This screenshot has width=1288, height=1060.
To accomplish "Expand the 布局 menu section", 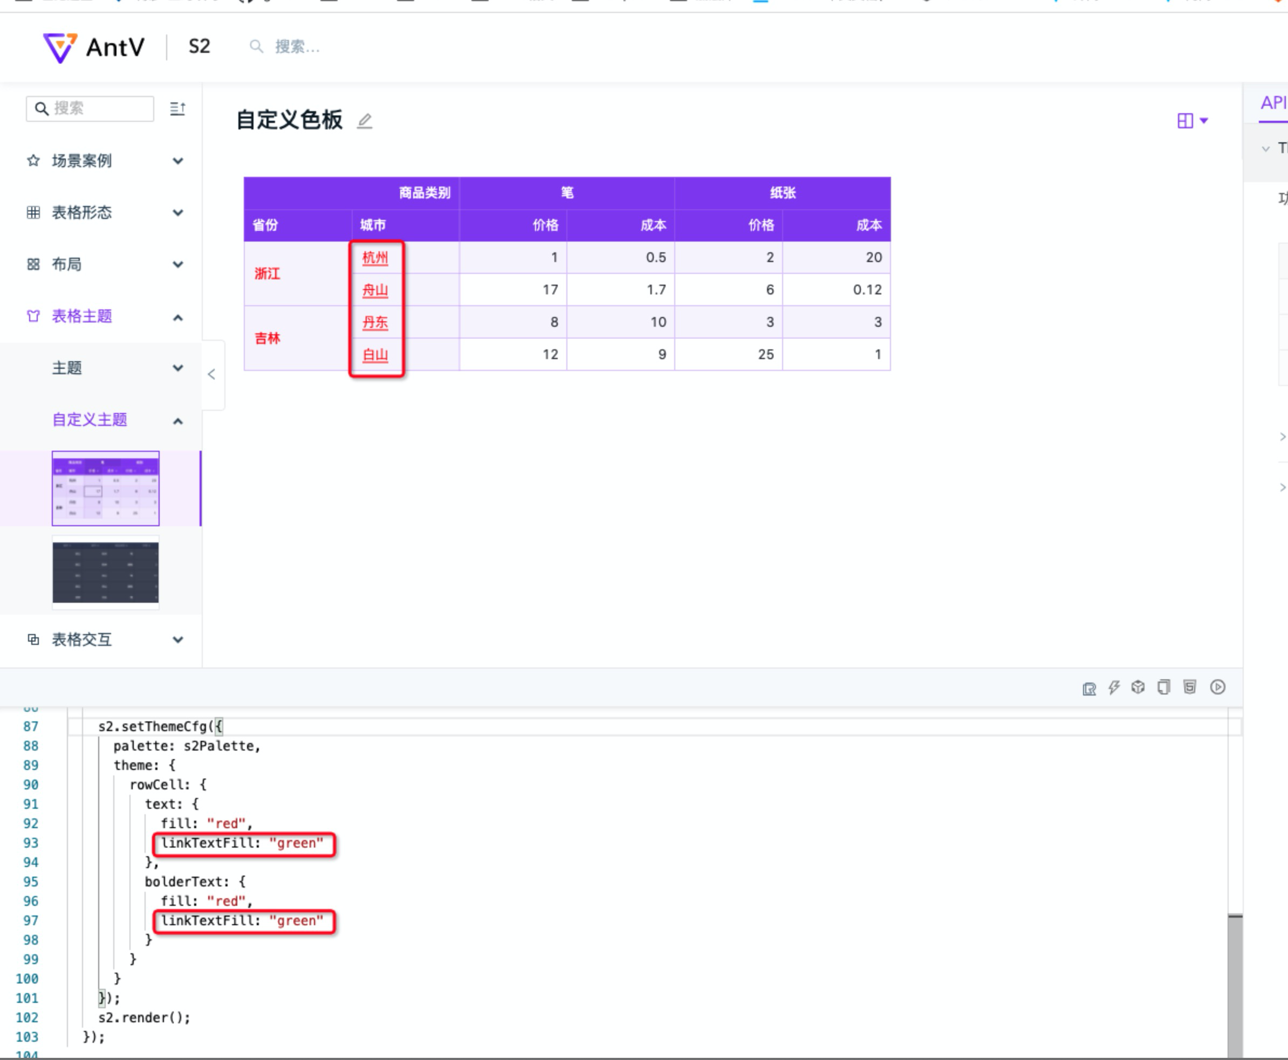I will (101, 264).
